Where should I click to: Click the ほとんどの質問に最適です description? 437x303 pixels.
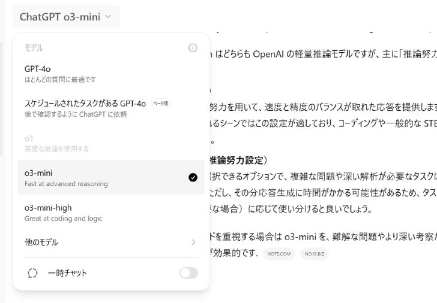(60, 80)
